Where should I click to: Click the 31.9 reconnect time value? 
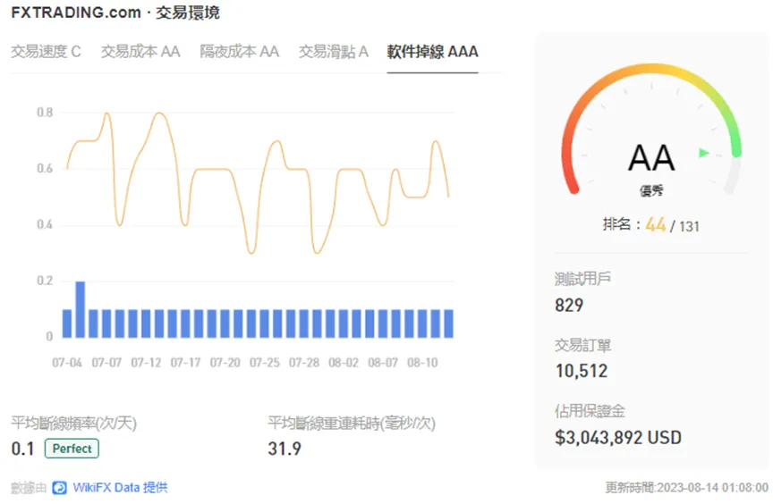285,449
